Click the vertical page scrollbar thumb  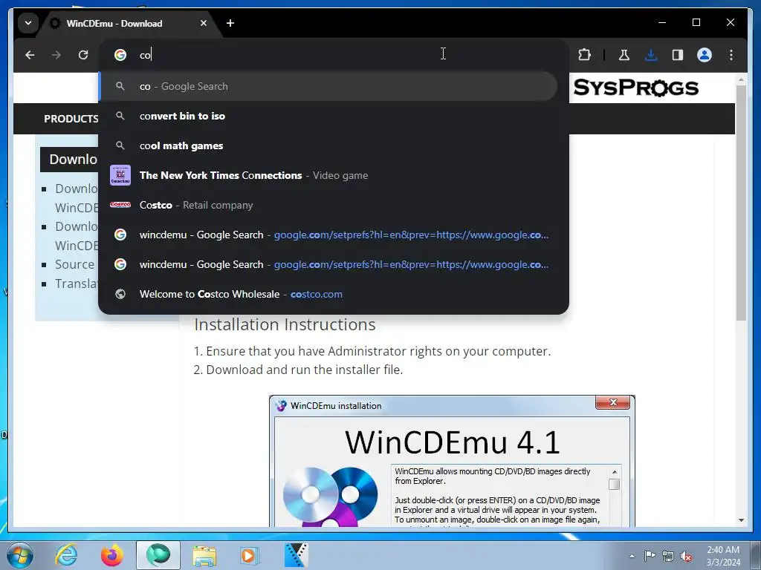pyautogui.click(x=741, y=203)
